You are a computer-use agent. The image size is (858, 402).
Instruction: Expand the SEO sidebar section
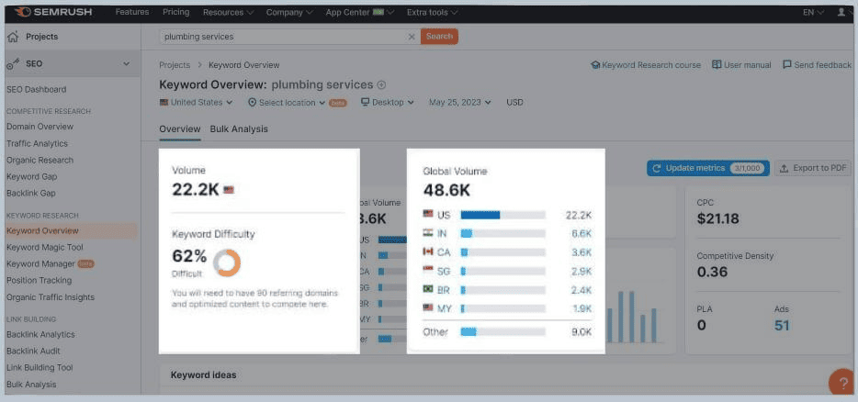[x=126, y=64]
